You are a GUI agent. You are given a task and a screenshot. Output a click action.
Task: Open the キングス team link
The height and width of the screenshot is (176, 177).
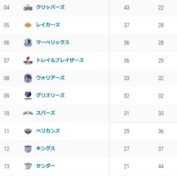pyautogui.click(x=46, y=149)
